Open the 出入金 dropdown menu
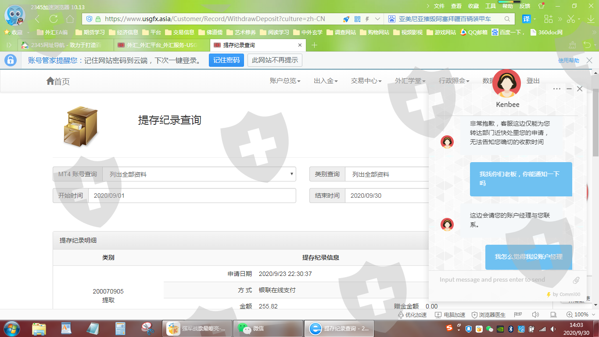Image resolution: width=599 pixels, height=337 pixels. (326, 81)
